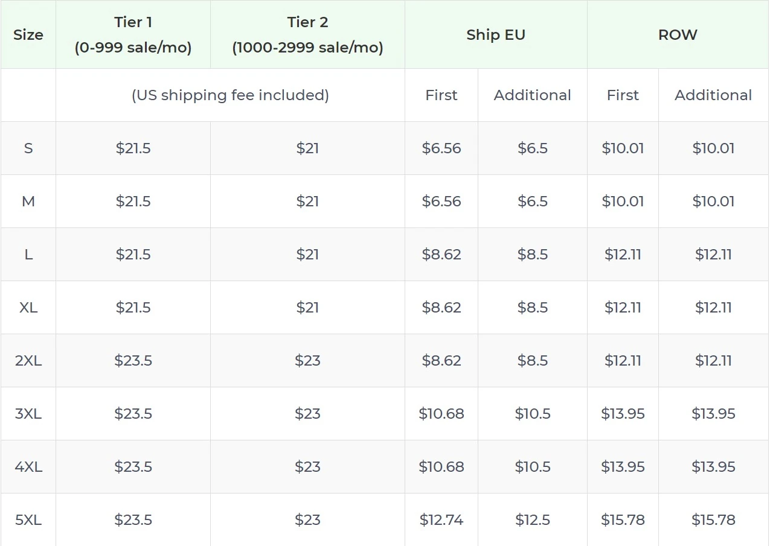Click Ship EU Additional price for 4XL
770x546 pixels.
(532, 467)
